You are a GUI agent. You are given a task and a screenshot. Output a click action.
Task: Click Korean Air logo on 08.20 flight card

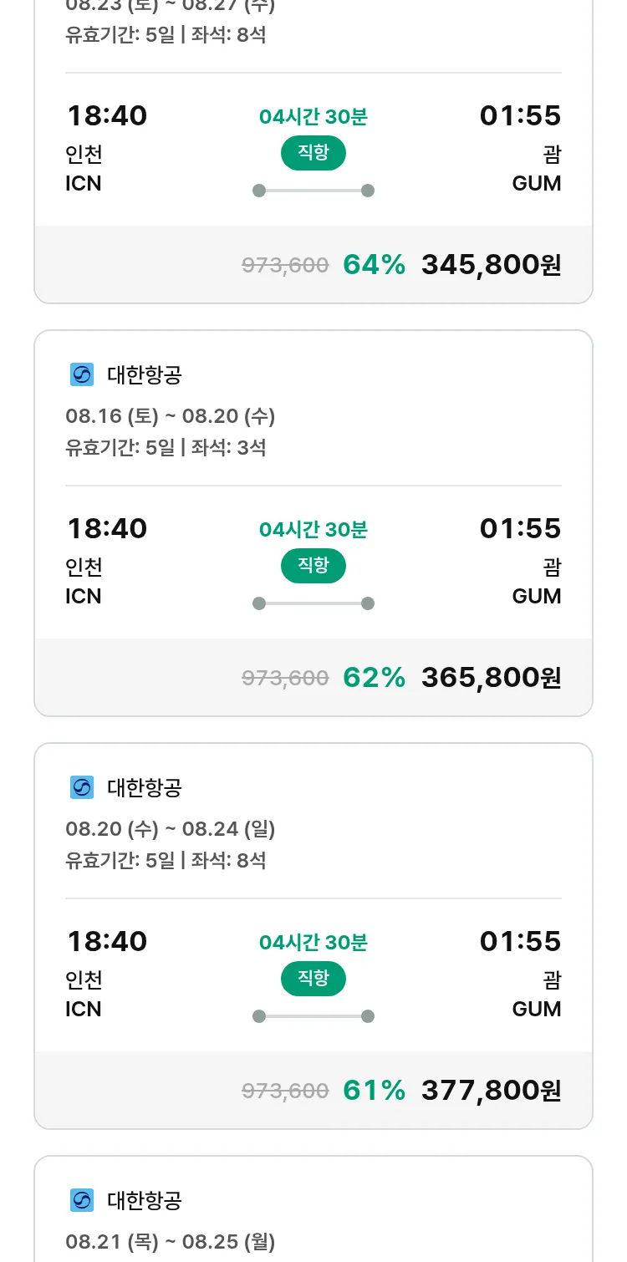(82, 788)
